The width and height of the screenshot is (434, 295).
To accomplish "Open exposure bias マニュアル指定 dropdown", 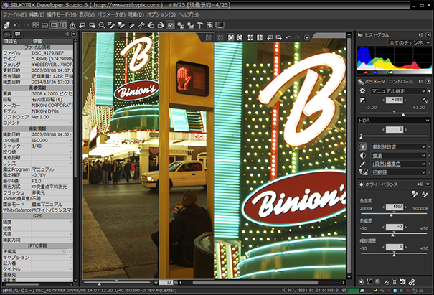I will click(x=398, y=91).
